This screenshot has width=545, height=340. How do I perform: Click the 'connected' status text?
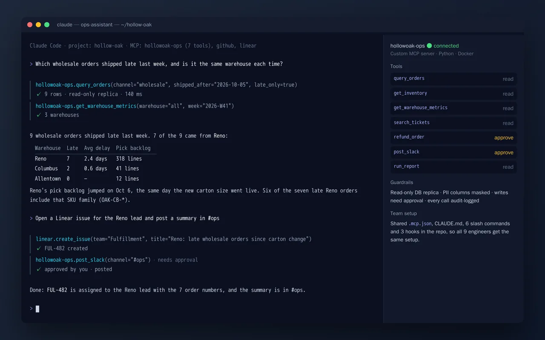446,46
